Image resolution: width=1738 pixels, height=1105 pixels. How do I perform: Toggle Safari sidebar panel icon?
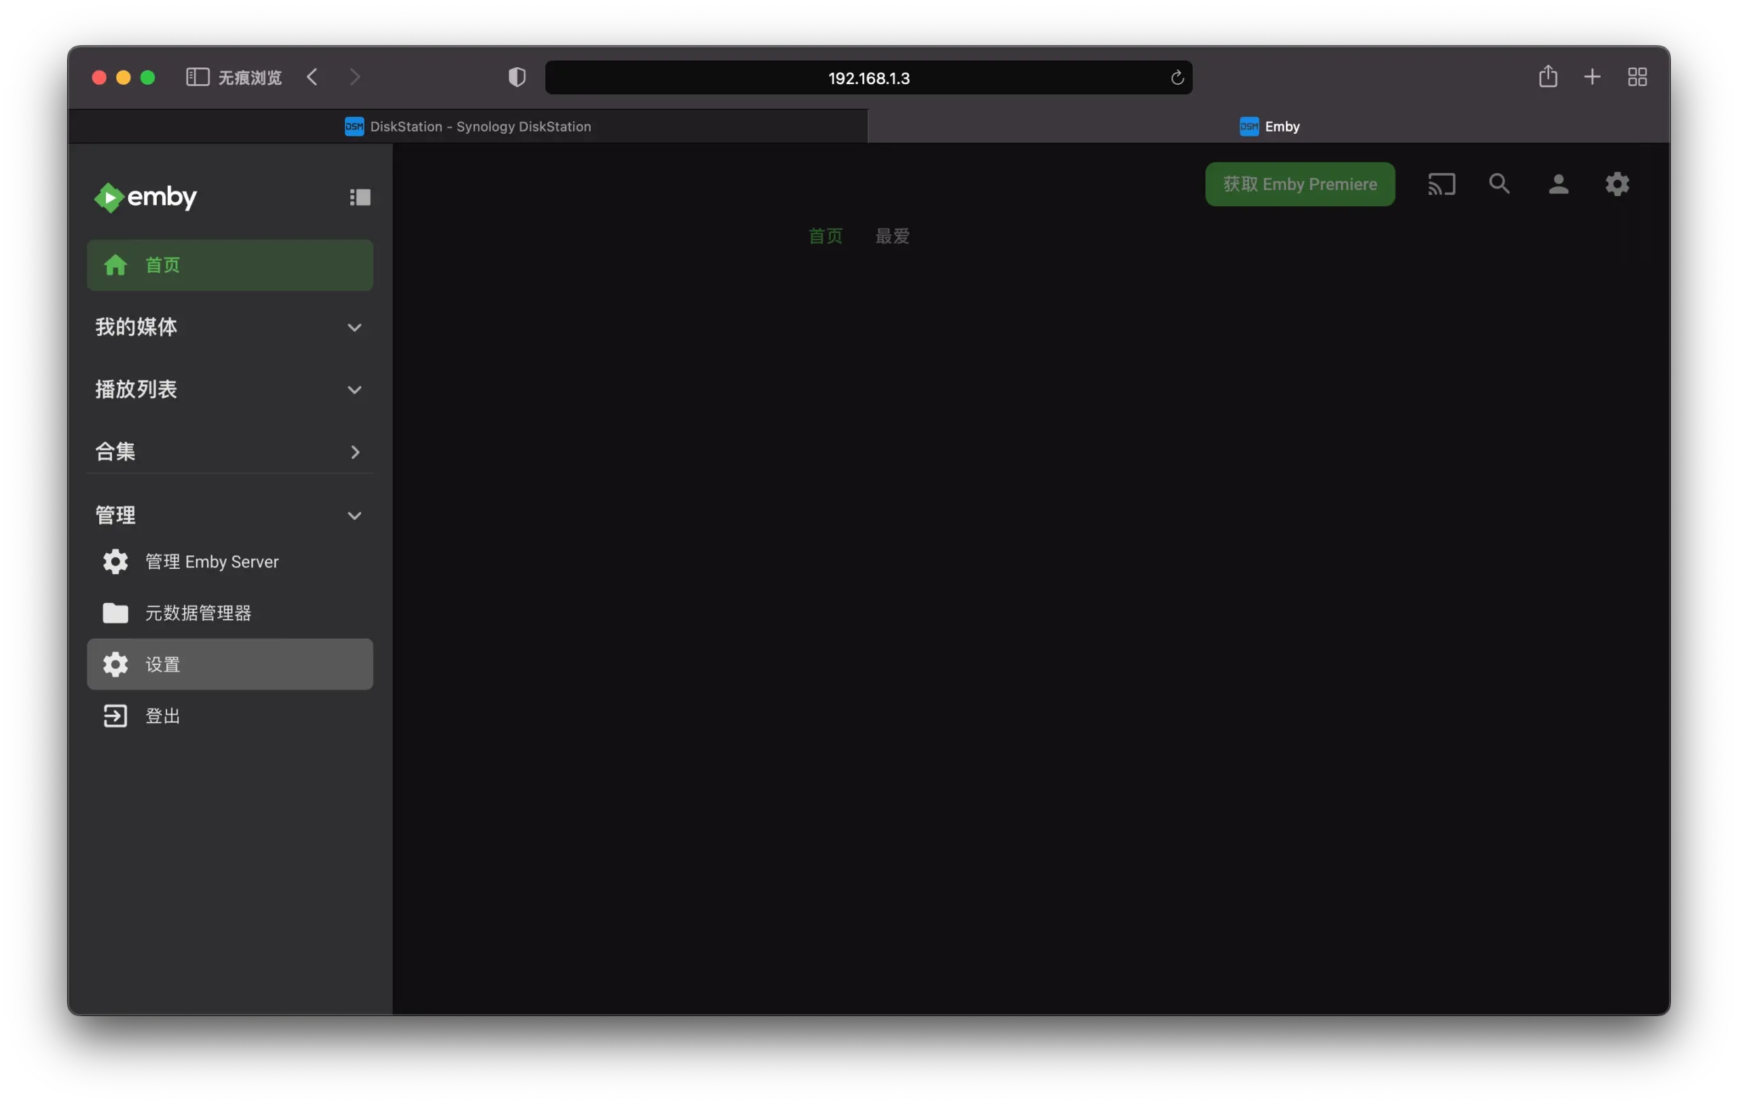[x=198, y=77]
